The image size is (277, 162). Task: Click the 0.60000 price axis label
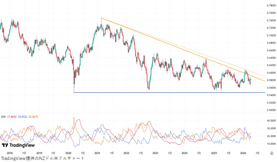pyautogui.click(x=271, y=73)
